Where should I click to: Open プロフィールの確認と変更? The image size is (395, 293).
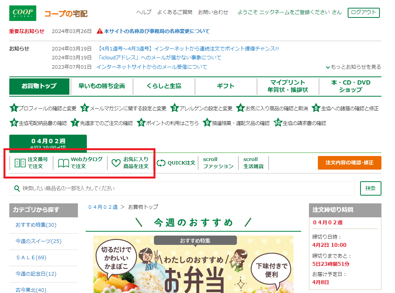click(48, 108)
